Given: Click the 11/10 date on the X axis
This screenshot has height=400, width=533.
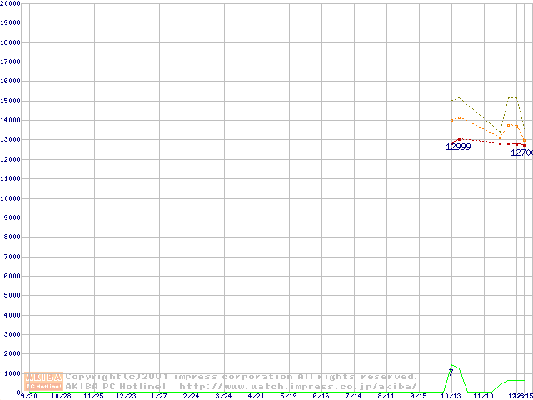Looking at the screenshot, I should pos(483,396).
